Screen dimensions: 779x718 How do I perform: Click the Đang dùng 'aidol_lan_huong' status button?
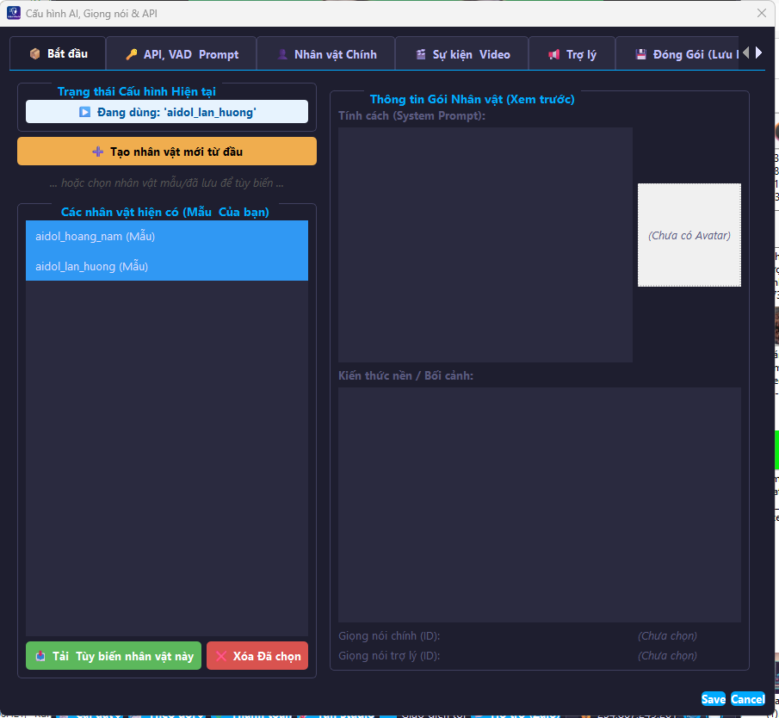[167, 112]
